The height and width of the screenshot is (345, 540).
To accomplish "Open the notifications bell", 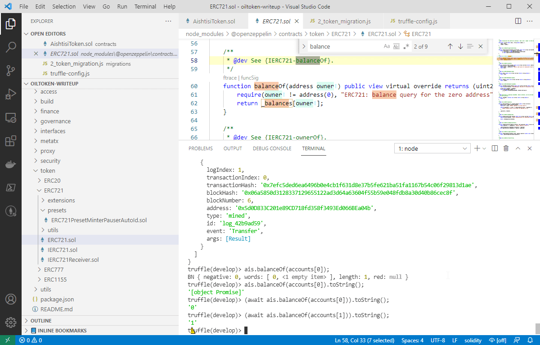I will [x=530, y=340].
